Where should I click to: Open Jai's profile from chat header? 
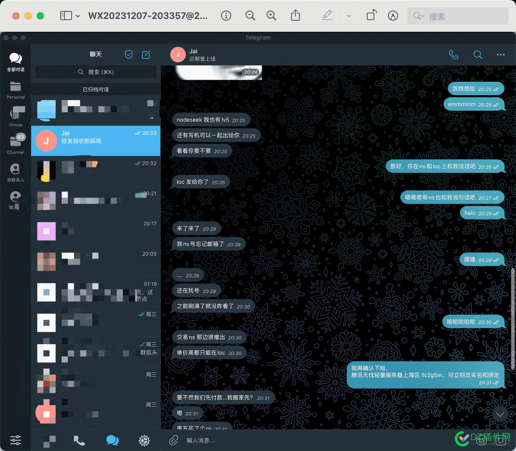202,55
